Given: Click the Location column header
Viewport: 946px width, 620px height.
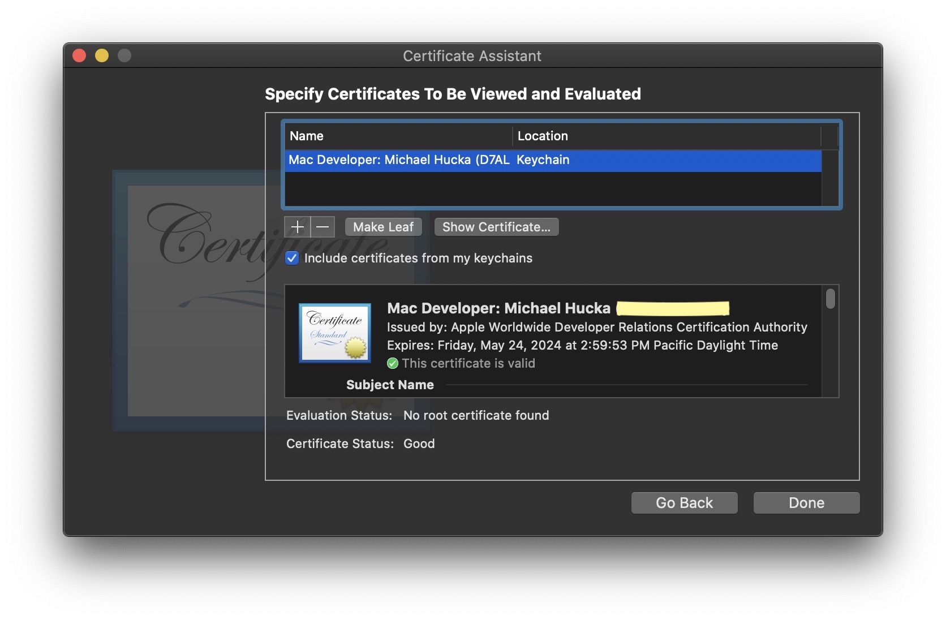Looking at the screenshot, I should pos(666,136).
